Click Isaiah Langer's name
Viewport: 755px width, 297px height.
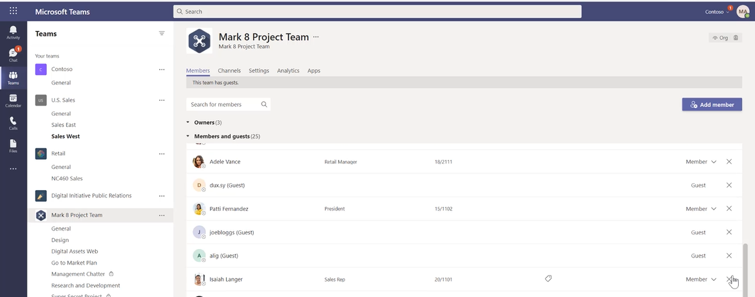click(x=226, y=279)
